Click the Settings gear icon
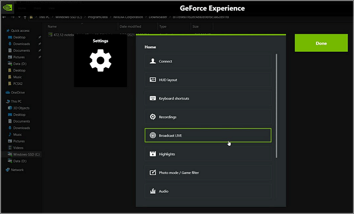 (x=100, y=61)
